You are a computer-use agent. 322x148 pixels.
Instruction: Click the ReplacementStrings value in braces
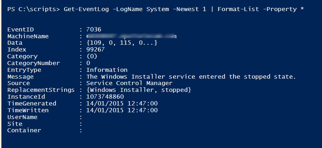click(139, 90)
